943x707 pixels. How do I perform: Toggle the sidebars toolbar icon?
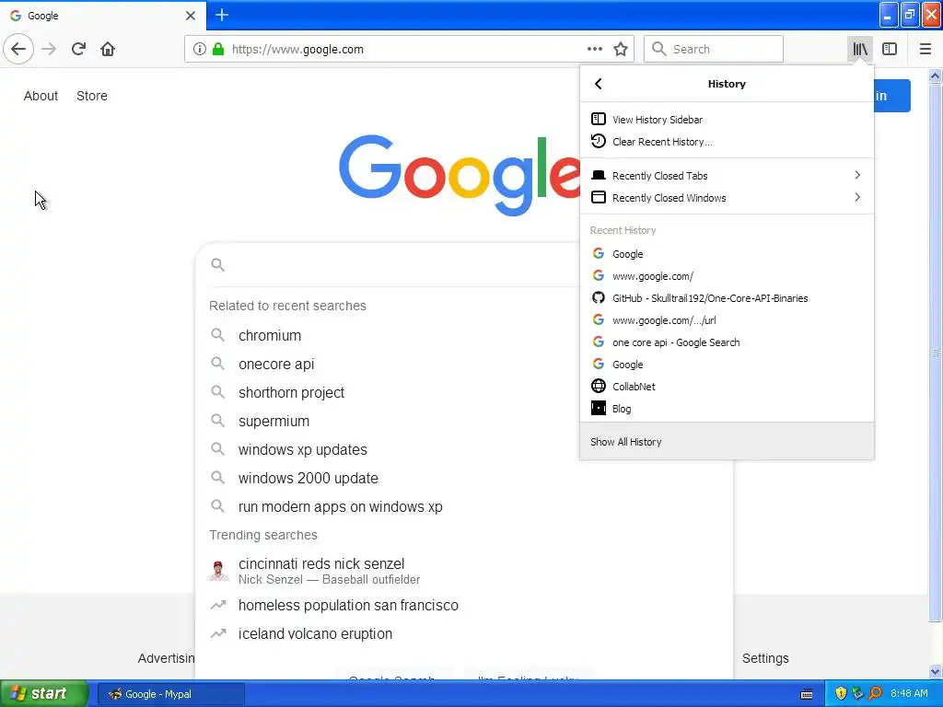click(x=890, y=49)
